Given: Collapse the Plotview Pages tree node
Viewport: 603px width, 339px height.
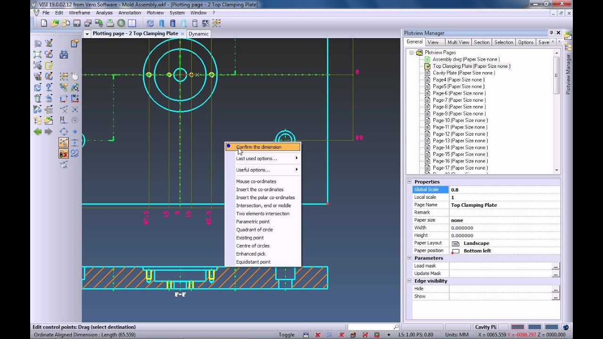Looking at the screenshot, I should pos(411,53).
